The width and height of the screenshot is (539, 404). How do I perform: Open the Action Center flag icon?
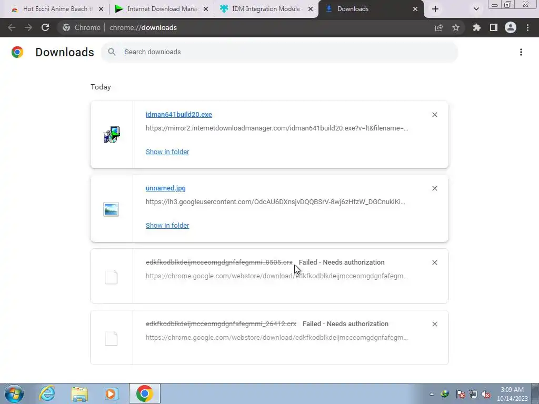(x=461, y=394)
